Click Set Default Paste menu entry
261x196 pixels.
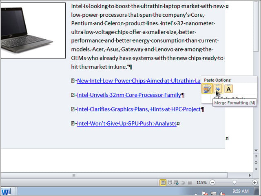[229, 98]
